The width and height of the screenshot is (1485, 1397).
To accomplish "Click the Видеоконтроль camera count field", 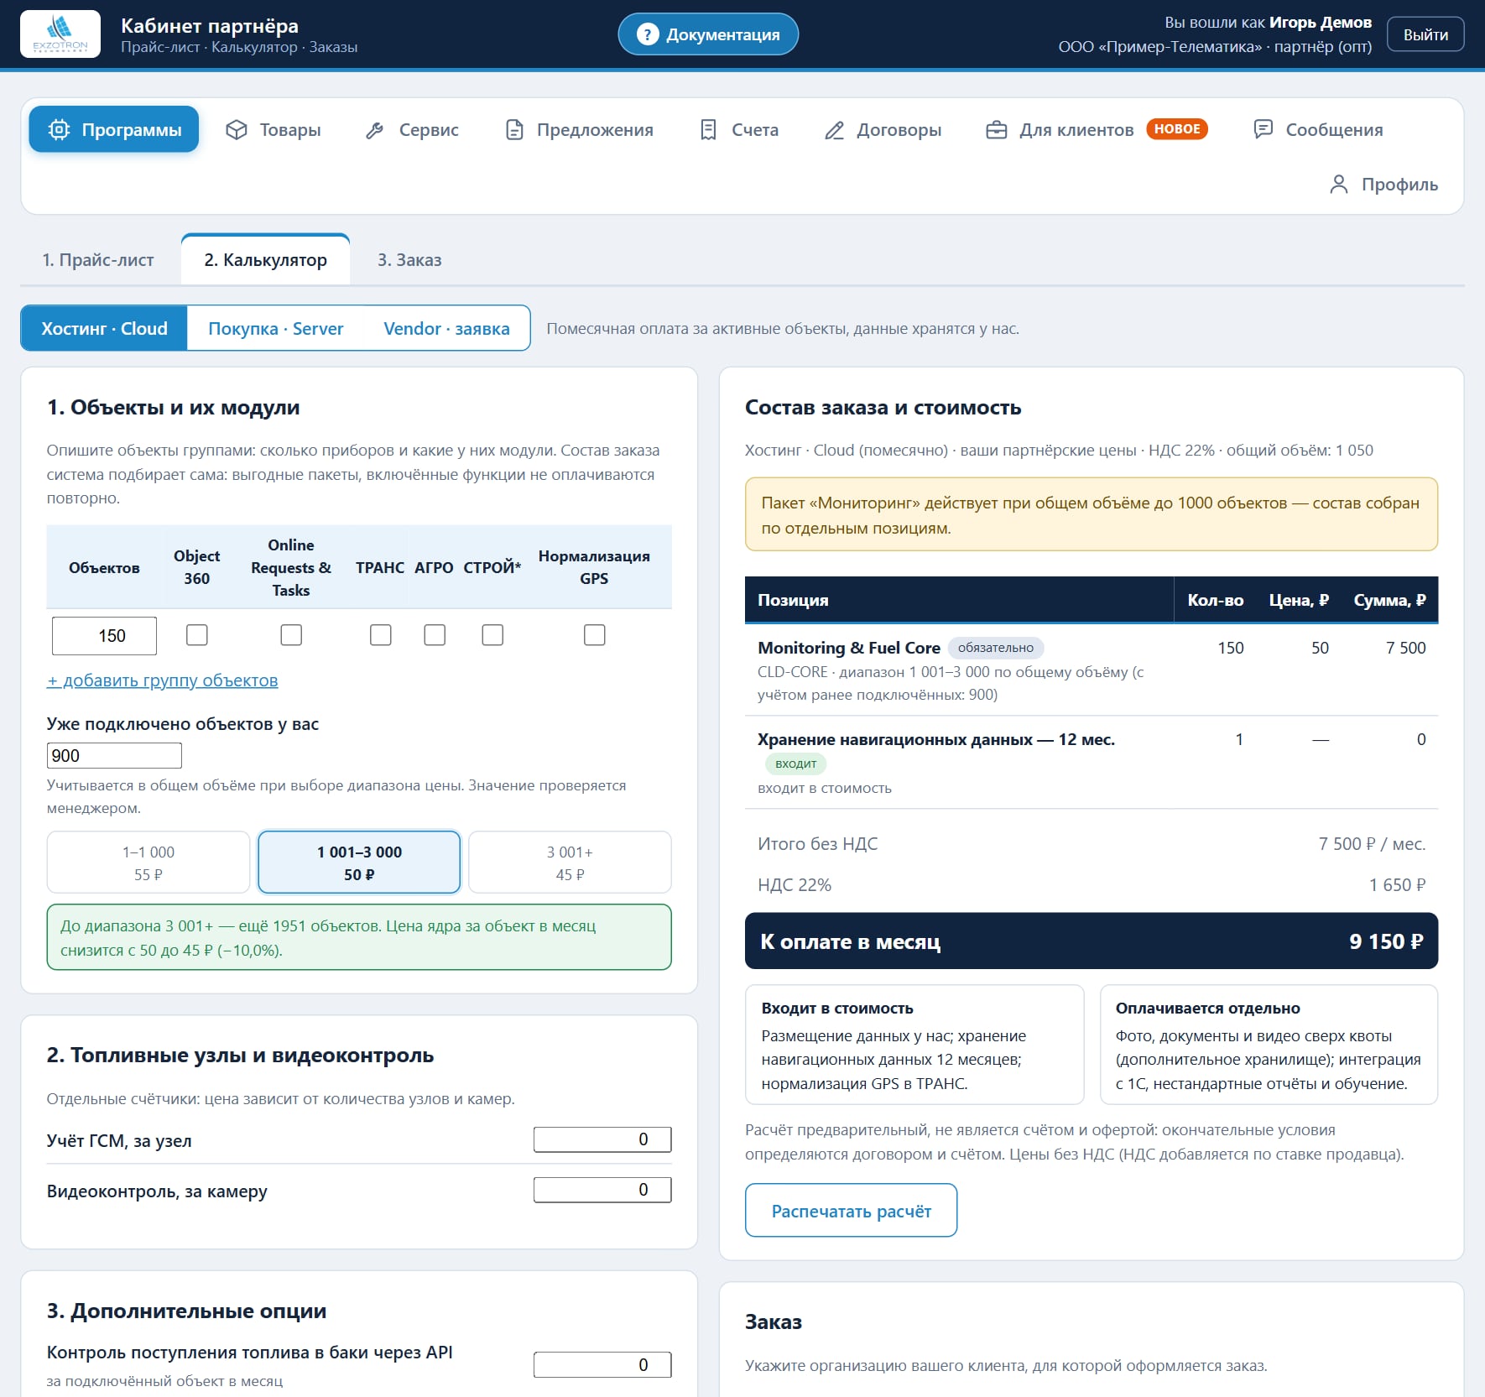I will tap(602, 1190).
